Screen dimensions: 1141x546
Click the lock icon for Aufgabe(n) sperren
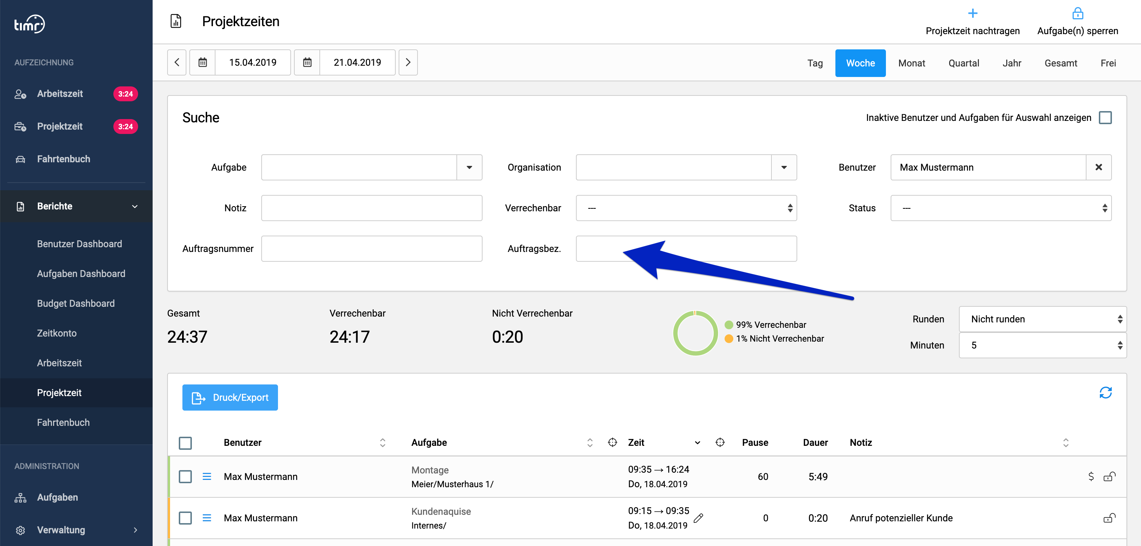(1077, 13)
